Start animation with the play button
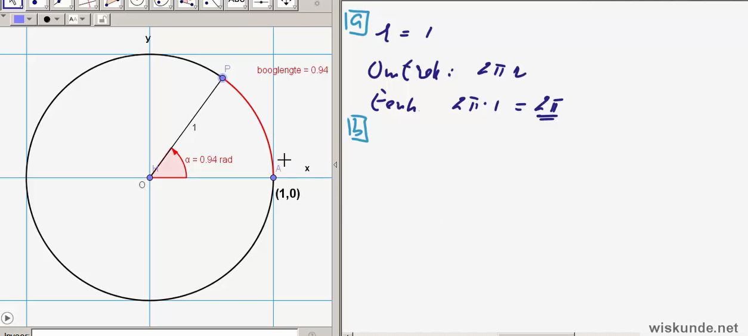 (x=7, y=318)
